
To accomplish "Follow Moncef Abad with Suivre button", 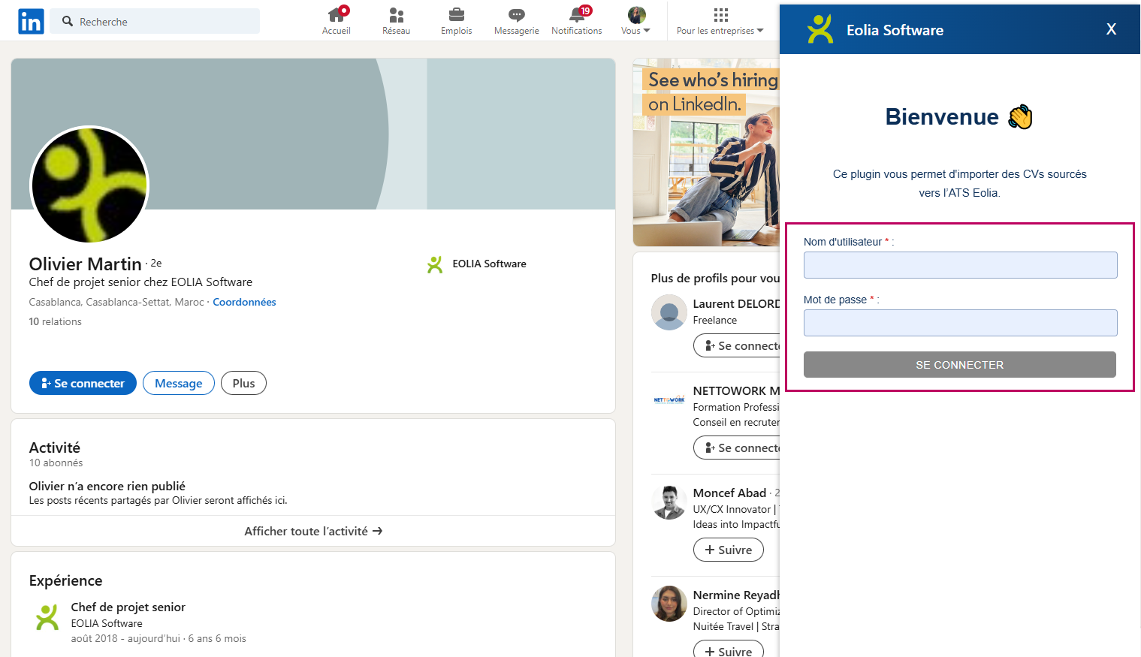I will (x=728, y=550).
